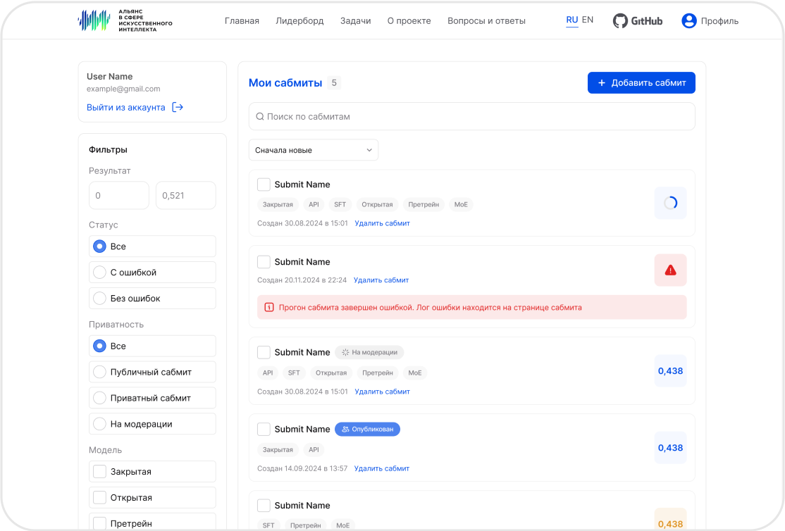Open the 'Сначала новые' sort dropdown
Viewport: 785px width, 531px height.
click(314, 150)
